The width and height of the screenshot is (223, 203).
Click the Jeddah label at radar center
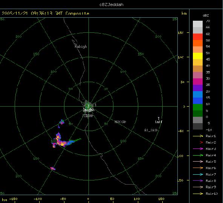pyautogui.click(x=89, y=110)
